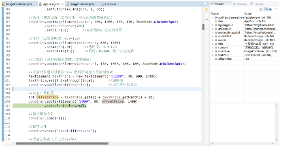Click the bgImageUrl variable icon
Viewport: 281px width, 147px height.
coord(216,25)
